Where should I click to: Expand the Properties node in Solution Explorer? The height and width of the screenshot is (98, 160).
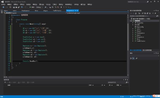coord(133,23)
